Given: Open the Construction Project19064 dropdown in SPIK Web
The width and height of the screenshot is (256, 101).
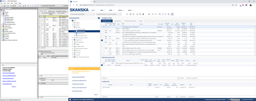Looking at the screenshot, I should (x=82, y=14).
